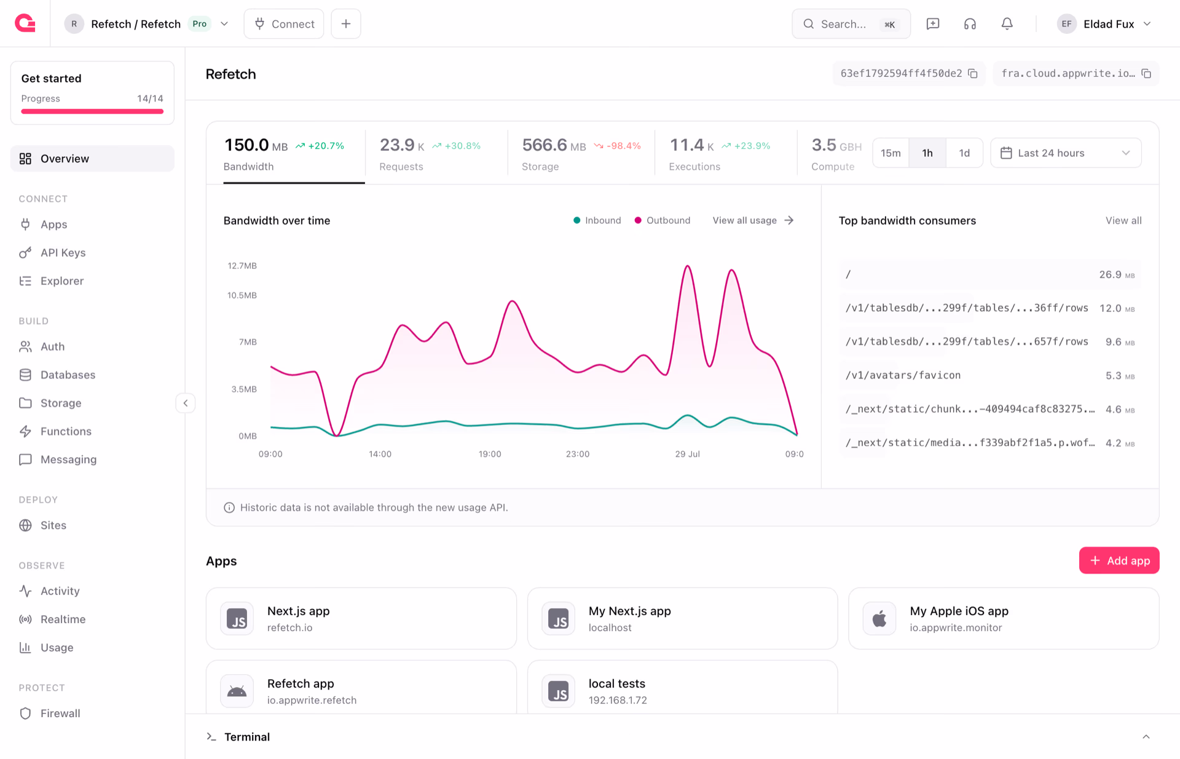Click the Appwrite logo icon
1180x759 pixels.
[25, 23]
